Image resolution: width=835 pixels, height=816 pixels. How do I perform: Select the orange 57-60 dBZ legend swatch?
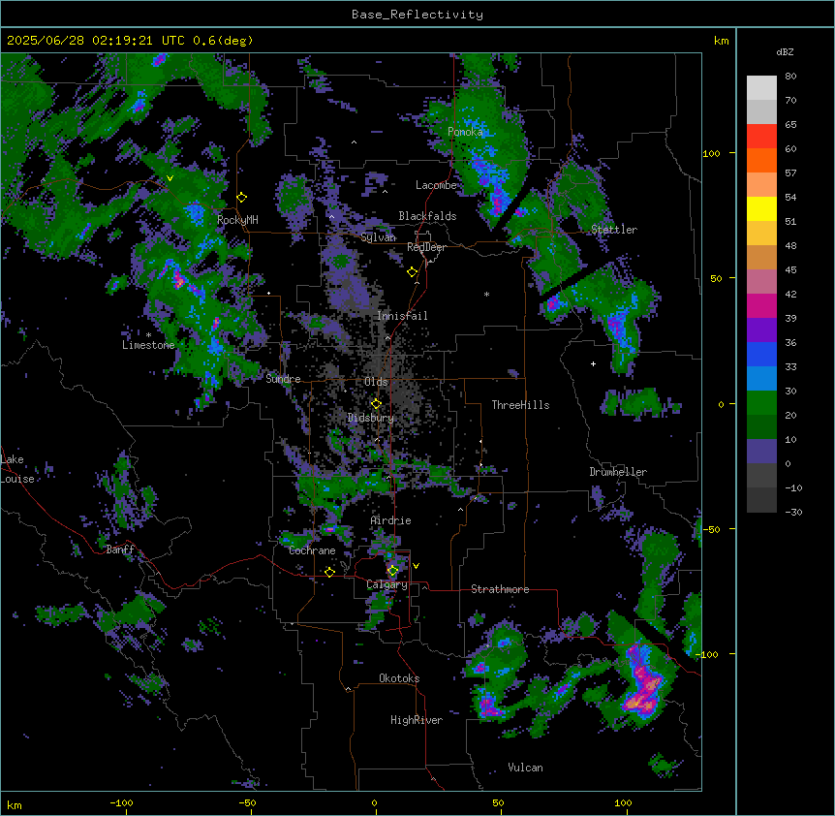[761, 160]
